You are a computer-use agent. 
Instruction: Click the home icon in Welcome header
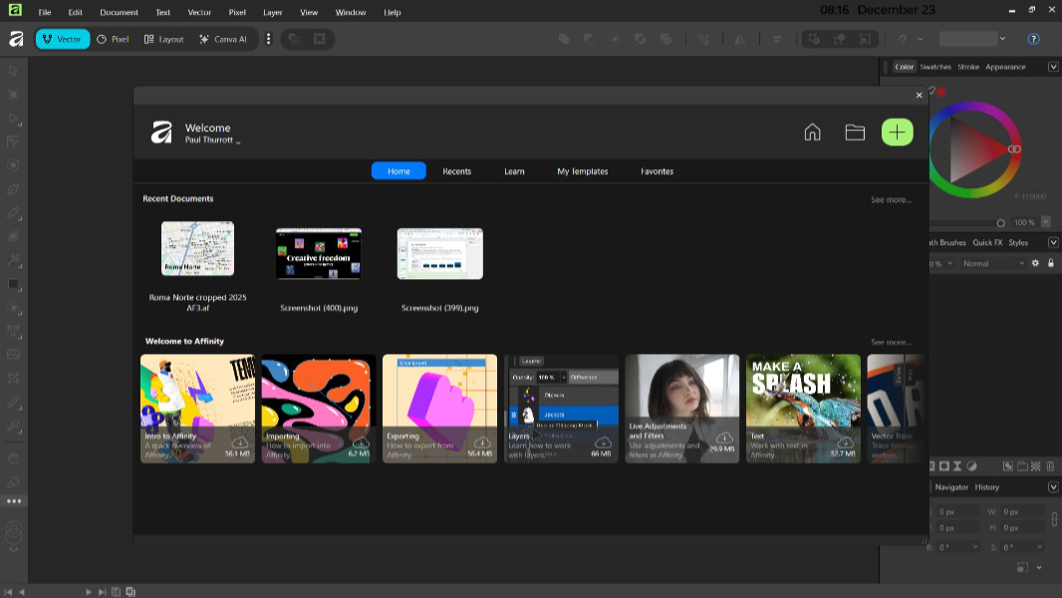click(812, 133)
